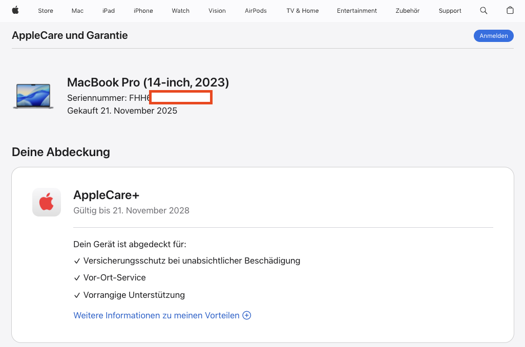The height and width of the screenshot is (347, 525).
Task: Click the Gekauft 21. November 2025 text
Action: click(x=122, y=111)
